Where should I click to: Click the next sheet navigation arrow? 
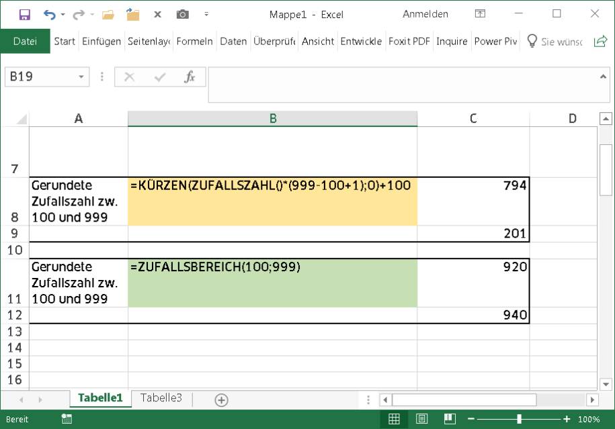click(x=40, y=399)
